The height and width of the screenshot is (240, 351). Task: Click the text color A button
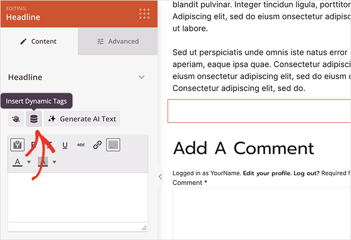tap(17, 162)
